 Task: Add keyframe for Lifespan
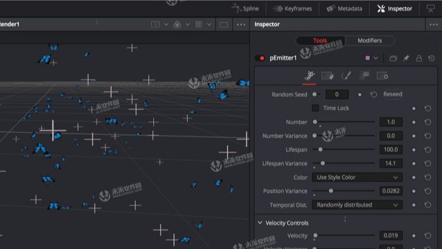[414, 150]
